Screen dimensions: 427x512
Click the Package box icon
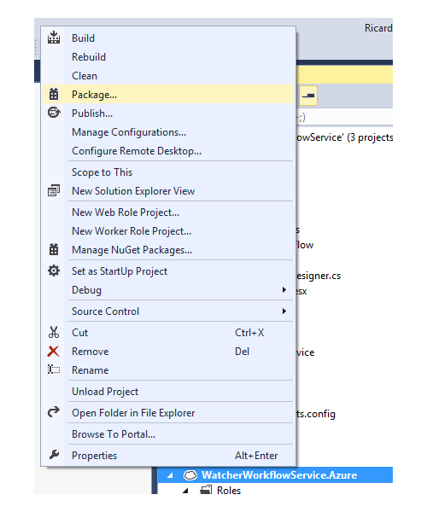click(54, 94)
